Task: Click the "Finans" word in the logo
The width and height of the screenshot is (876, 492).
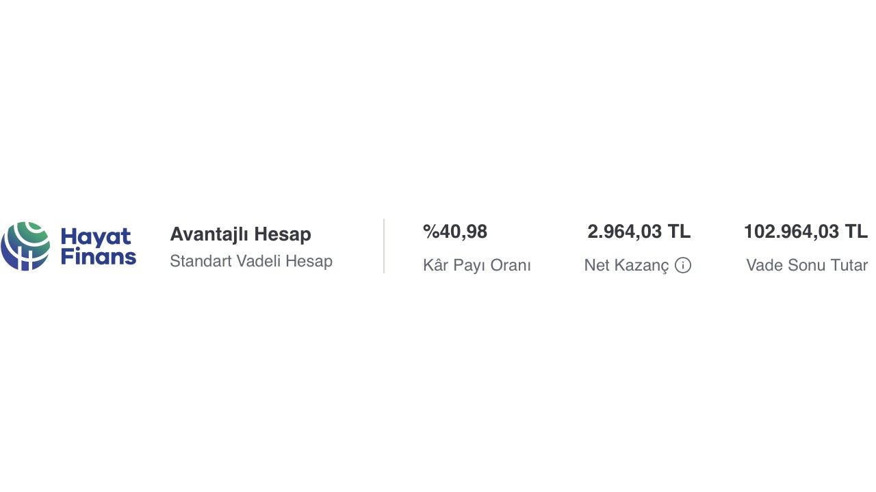Action: tap(98, 258)
